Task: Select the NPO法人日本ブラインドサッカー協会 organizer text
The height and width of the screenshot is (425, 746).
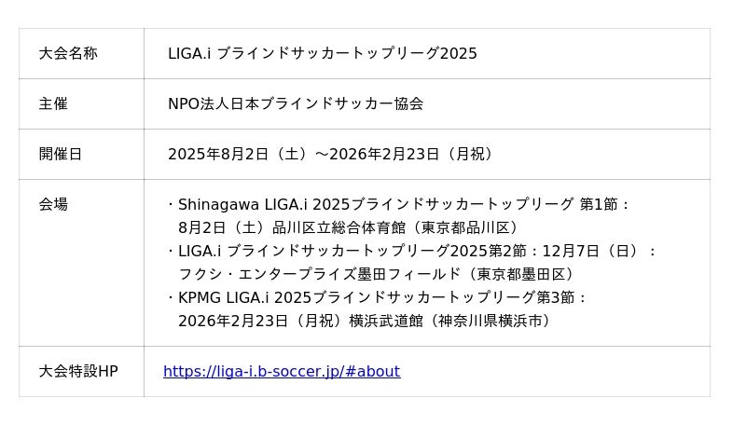Action: (295, 104)
